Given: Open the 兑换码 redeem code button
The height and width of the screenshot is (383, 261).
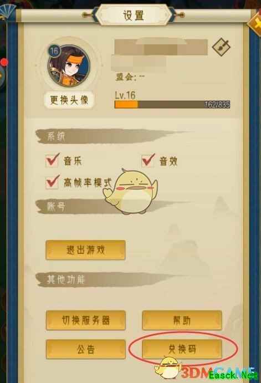Looking at the screenshot, I should [182, 349].
